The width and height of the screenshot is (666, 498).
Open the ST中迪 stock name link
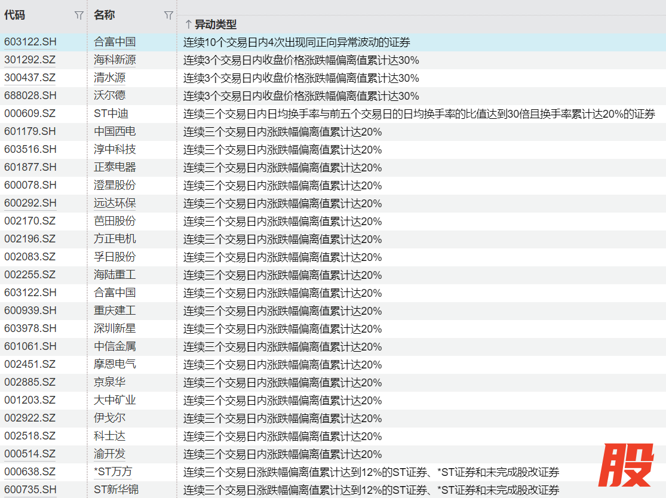[x=111, y=114]
